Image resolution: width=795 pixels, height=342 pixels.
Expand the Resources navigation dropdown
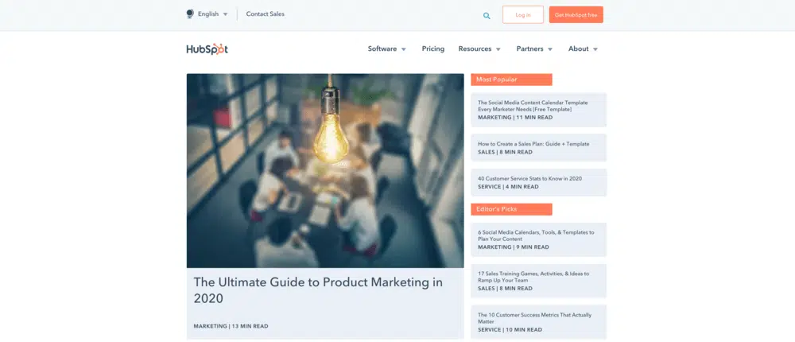479,49
